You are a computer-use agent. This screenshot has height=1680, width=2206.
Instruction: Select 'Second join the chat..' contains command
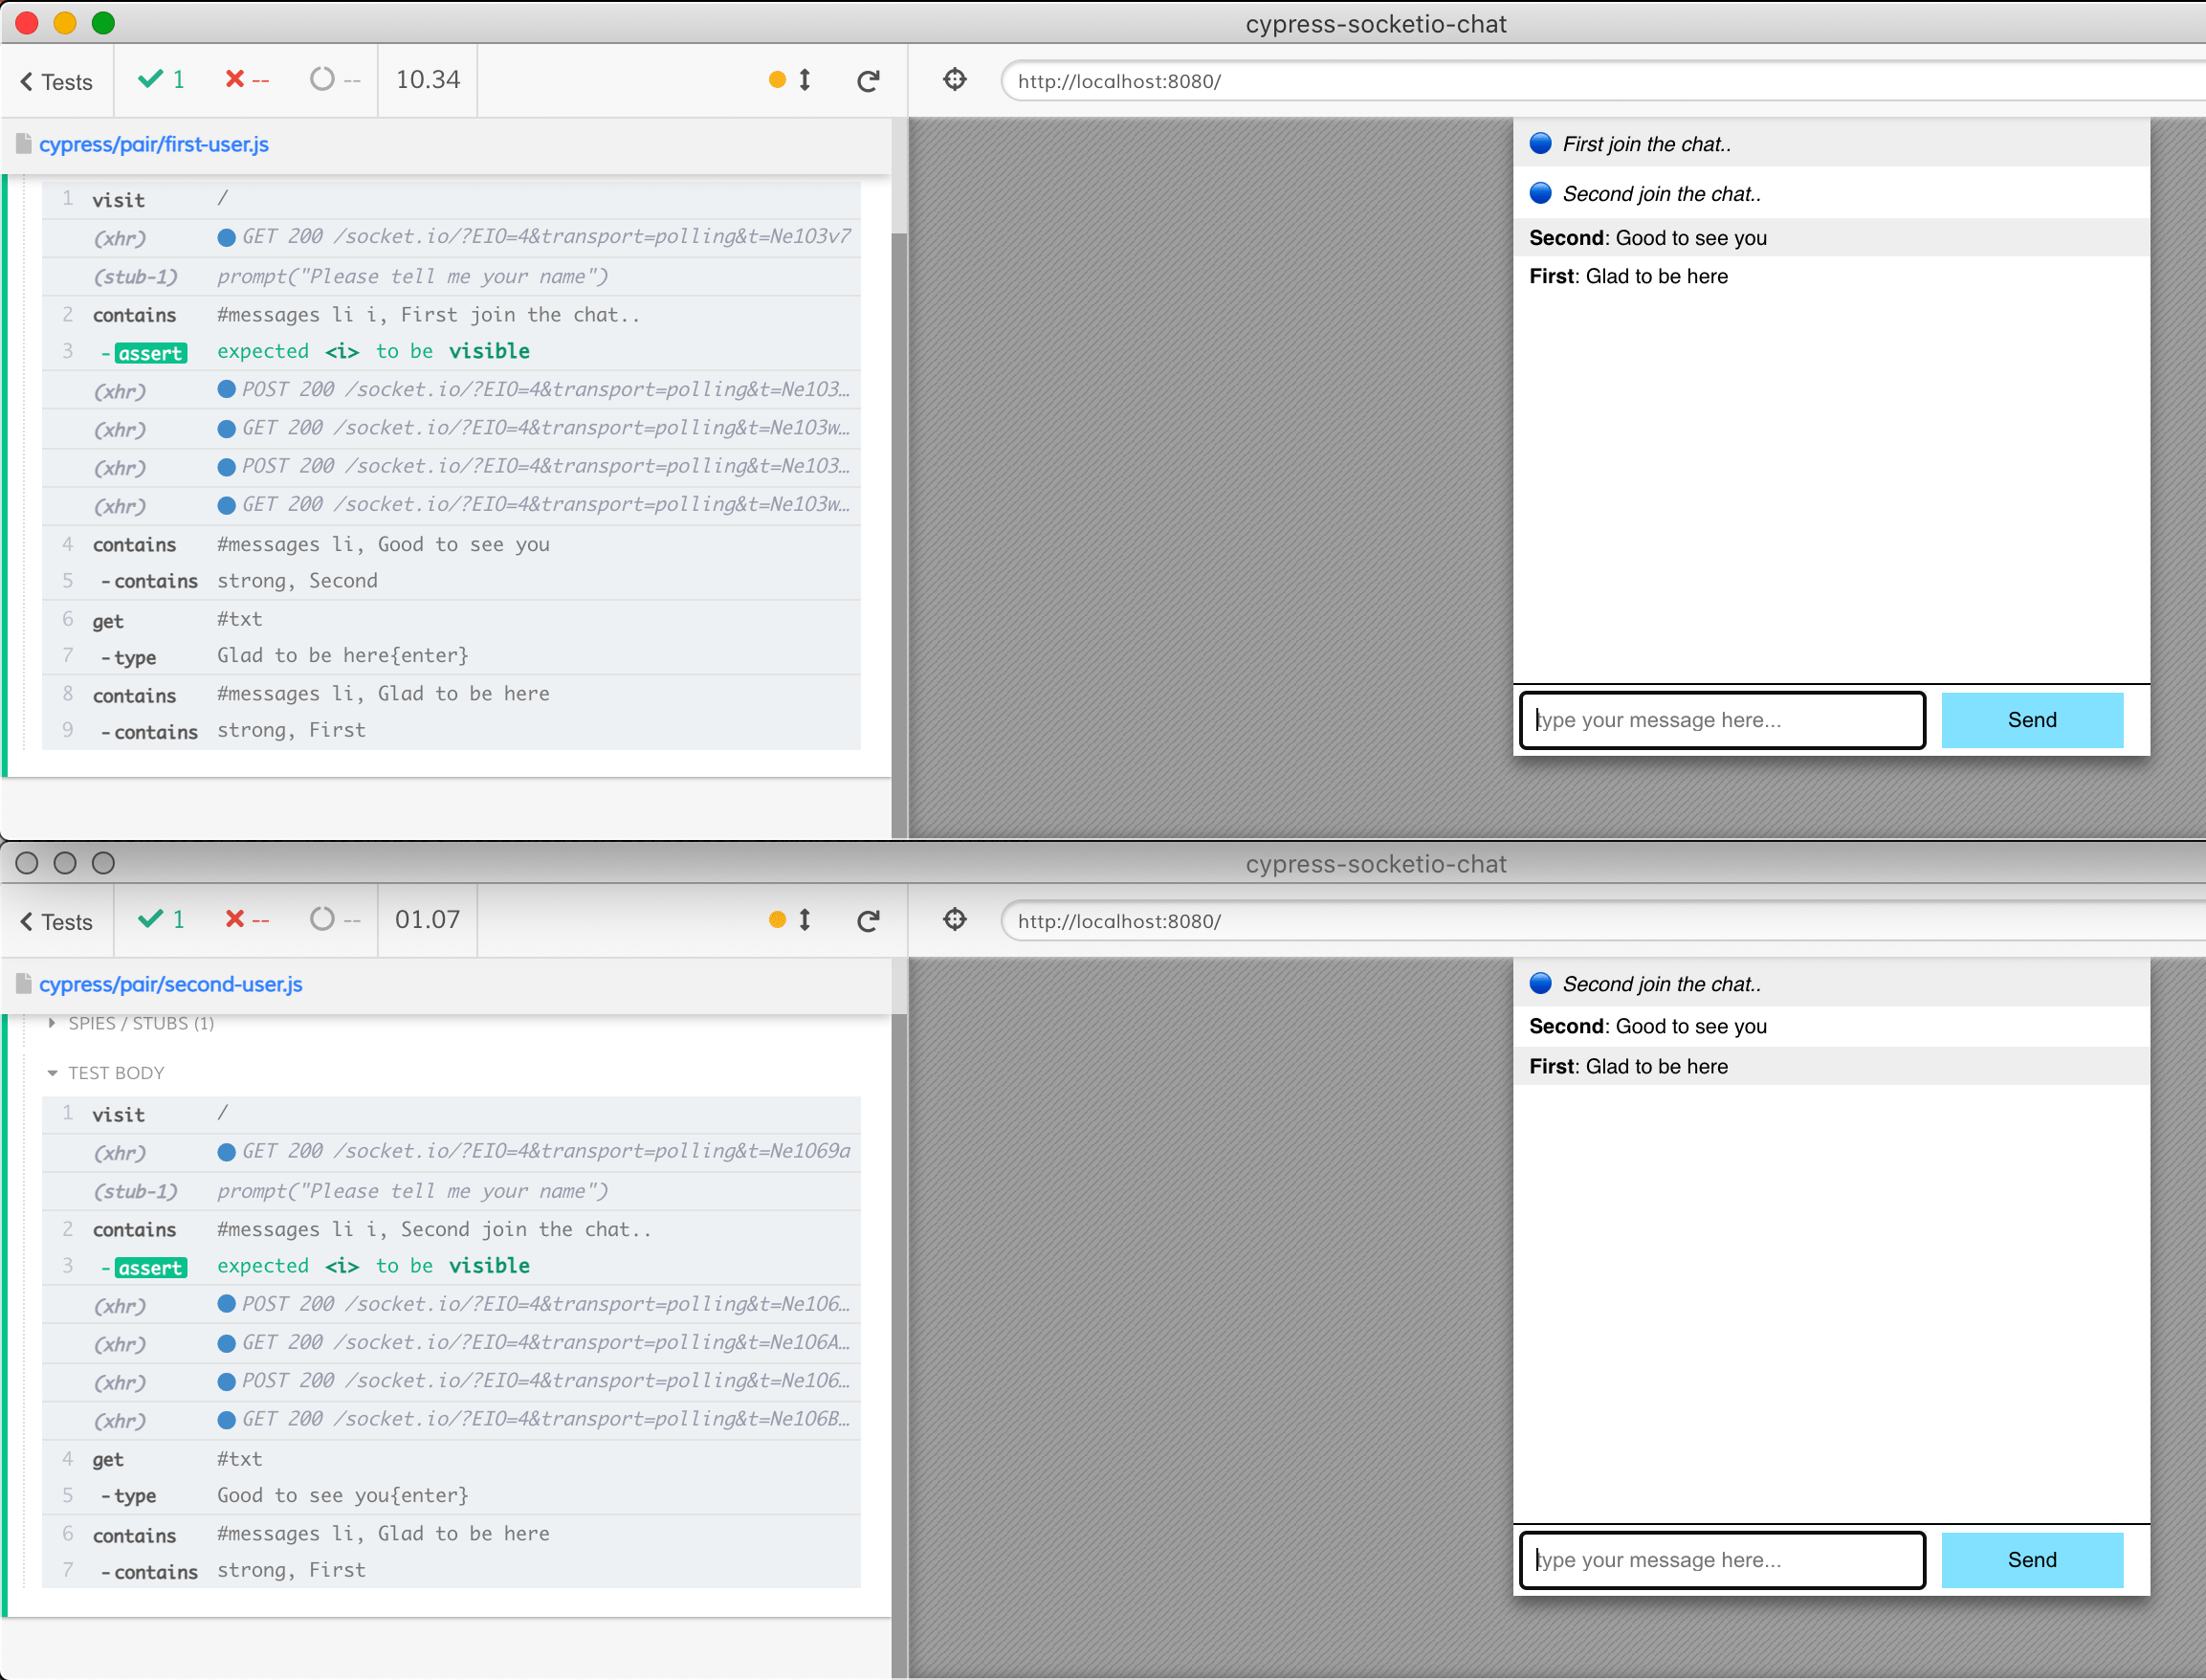pos(451,1229)
